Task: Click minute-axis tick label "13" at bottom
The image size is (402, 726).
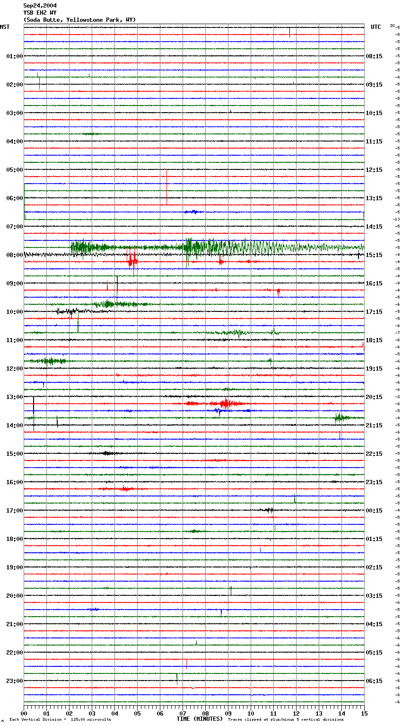Action: pyautogui.click(x=319, y=713)
